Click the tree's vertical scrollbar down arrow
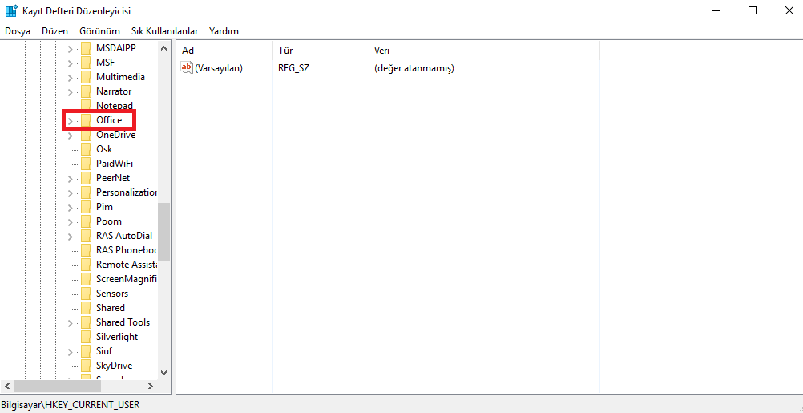803x413 pixels. (164, 372)
